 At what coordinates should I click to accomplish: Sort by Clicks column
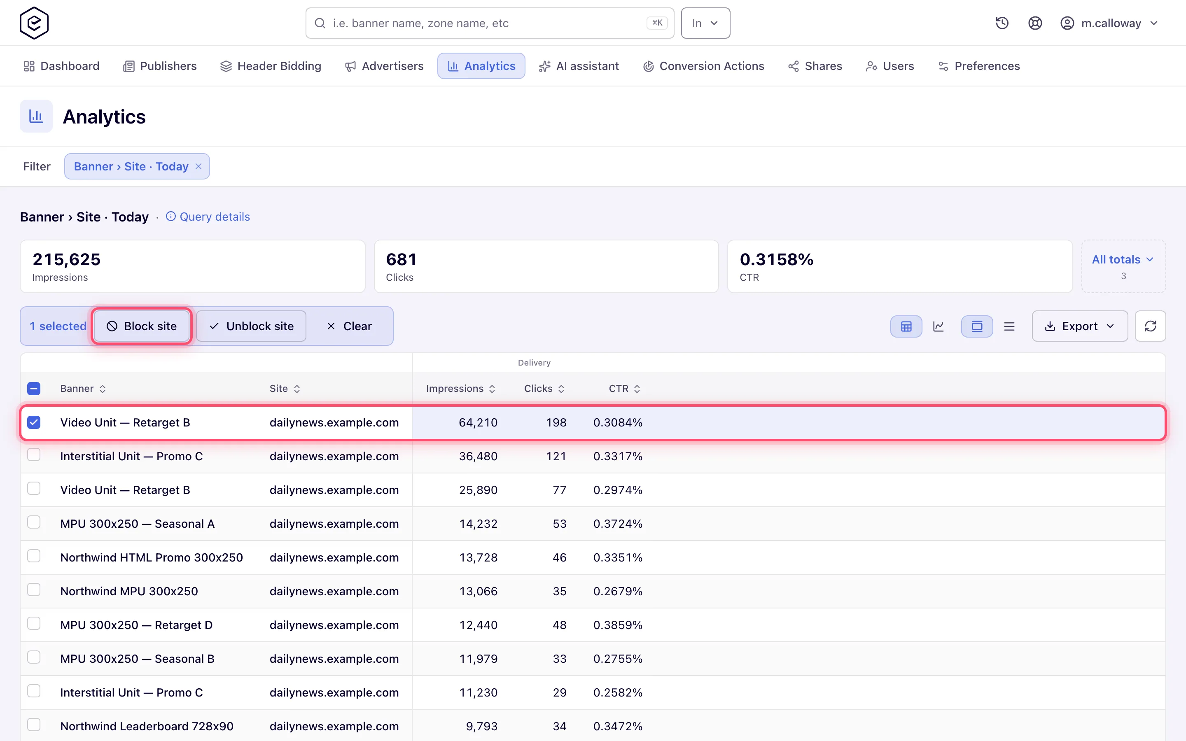click(544, 389)
